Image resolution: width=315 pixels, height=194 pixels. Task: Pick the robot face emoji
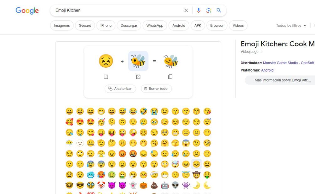click(165, 185)
